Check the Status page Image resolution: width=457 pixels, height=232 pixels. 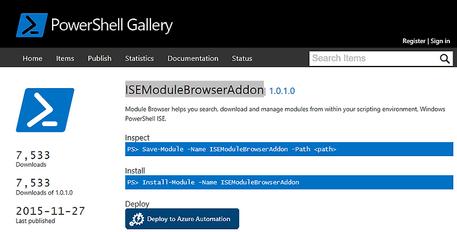pos(242,58)
